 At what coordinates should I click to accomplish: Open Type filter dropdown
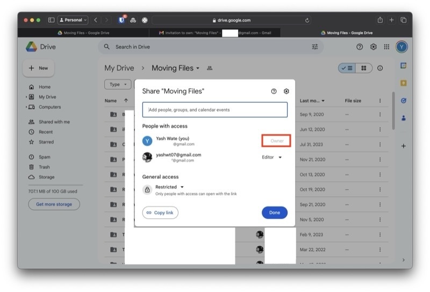point(118,84)
